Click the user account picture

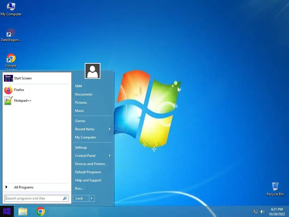tap(93, 71)
